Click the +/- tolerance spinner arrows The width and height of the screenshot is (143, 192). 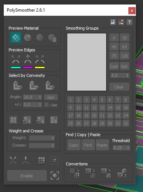40,105
